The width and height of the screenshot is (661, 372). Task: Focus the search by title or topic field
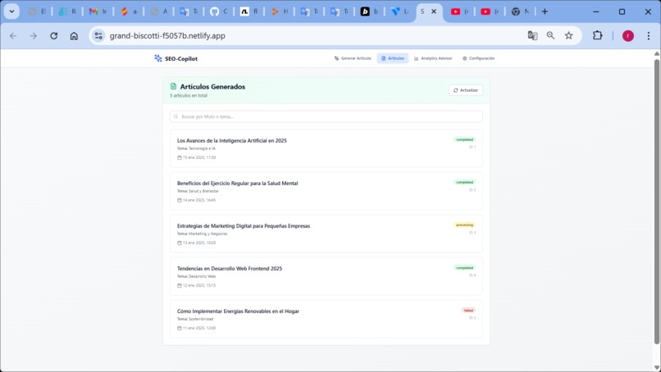[x=326, y=116]
